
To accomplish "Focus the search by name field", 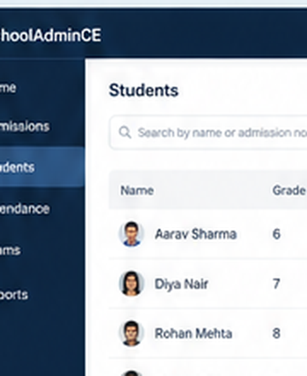I will click(208, 132).
